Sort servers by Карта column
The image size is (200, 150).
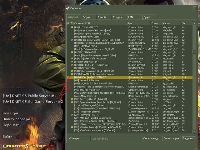click(171, 23)
